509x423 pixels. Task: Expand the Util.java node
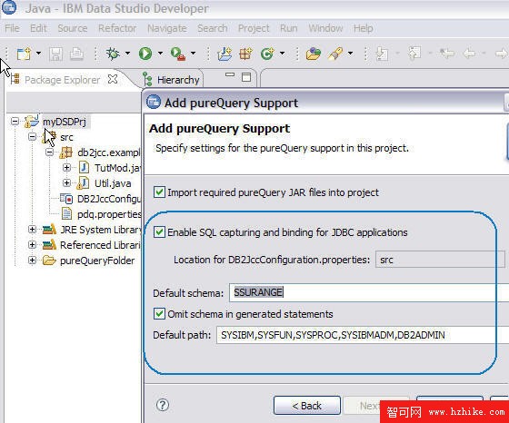point(66,182)
